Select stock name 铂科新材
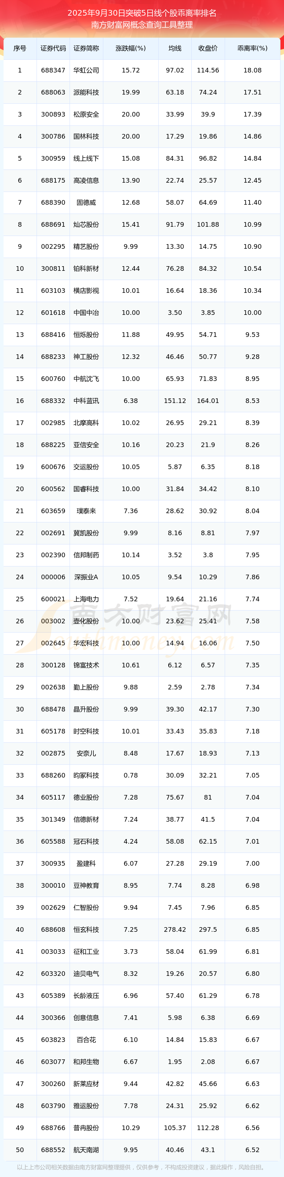Viewport: 284px width, 1177px height. pos(86,269)
